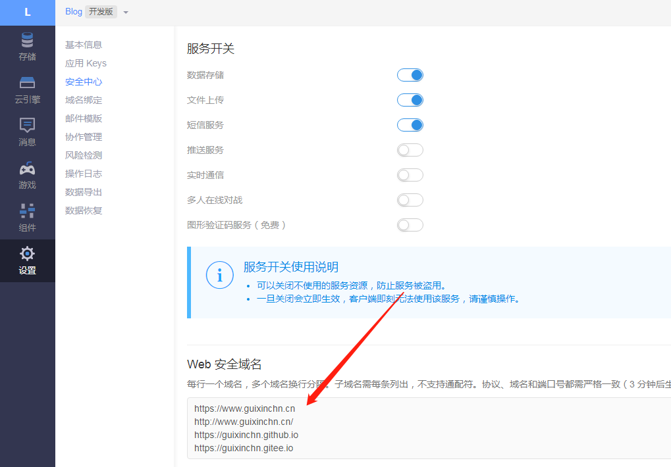Open the 消息 messages icon

pyautogui.click(x=27, y=125)
